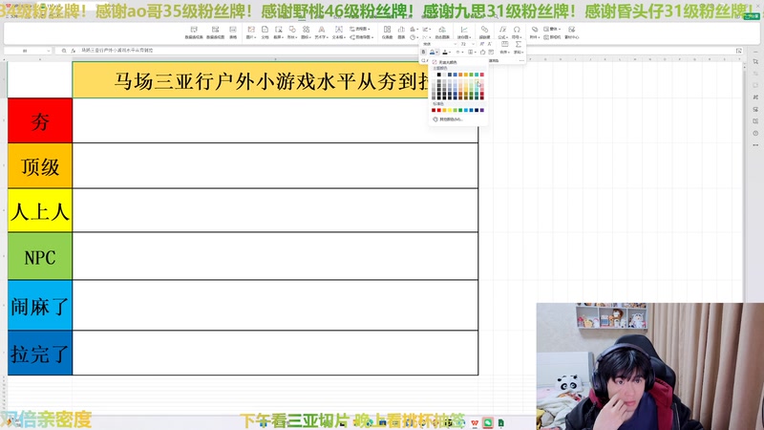Open the Name Box dropdown arrow
This screenshot has width=764, height=430.
coord(49,51)
